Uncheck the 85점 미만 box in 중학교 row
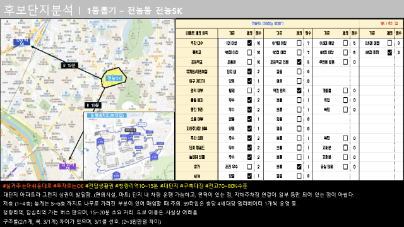This screenshot has width=404, height=227. (x=389, y=52)
